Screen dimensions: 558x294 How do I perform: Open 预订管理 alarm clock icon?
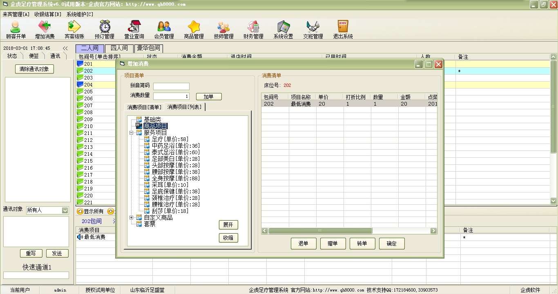(104, 30)
